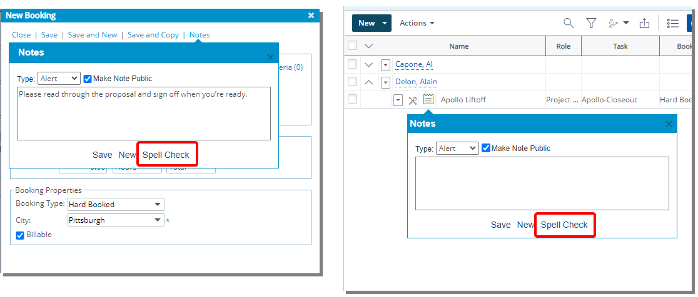The height and width of the screenshot is (297, 698).
Task: Click the empty note text area on right
Action: [542, 183]
